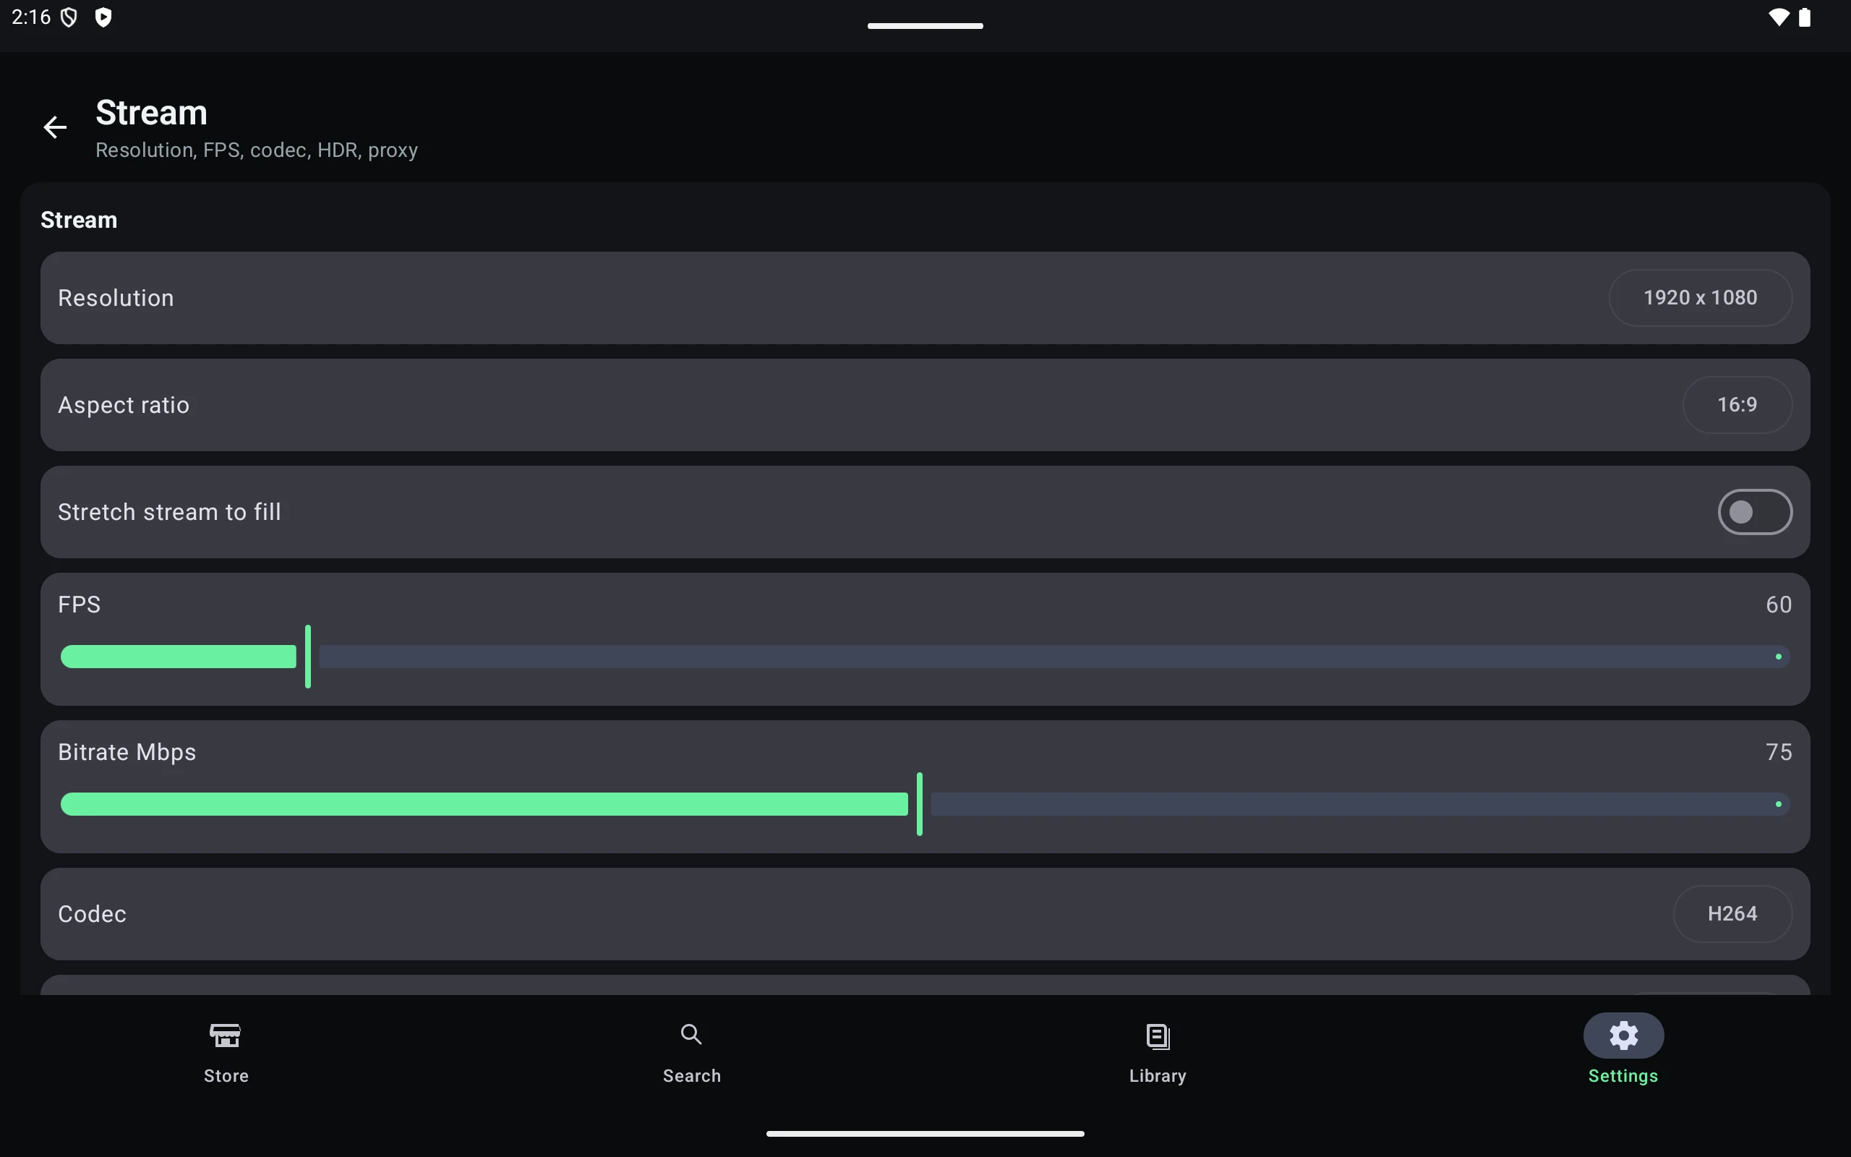The width and height of the screenshot is (1851, 1157).
Task: Click the Resolution row label
Action: 116,298
